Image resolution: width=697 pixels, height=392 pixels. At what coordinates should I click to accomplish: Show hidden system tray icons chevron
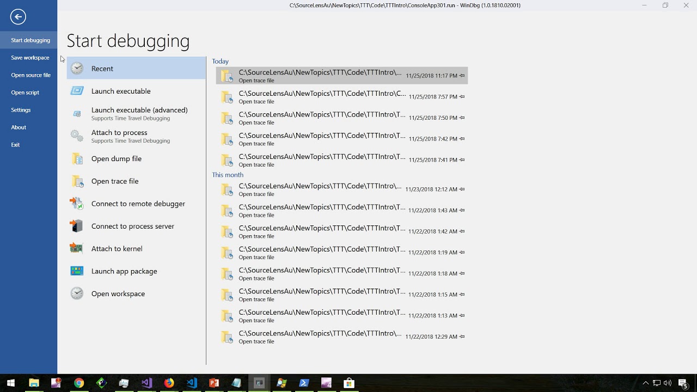(x=646, y=383)
